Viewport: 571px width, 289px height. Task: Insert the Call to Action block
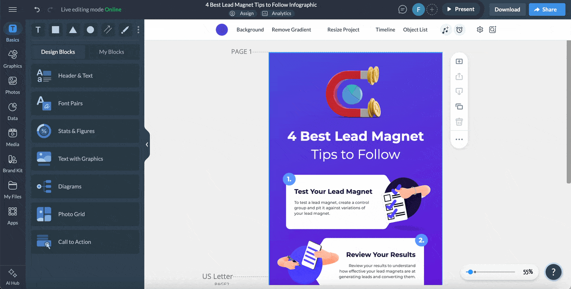[85, 242]
